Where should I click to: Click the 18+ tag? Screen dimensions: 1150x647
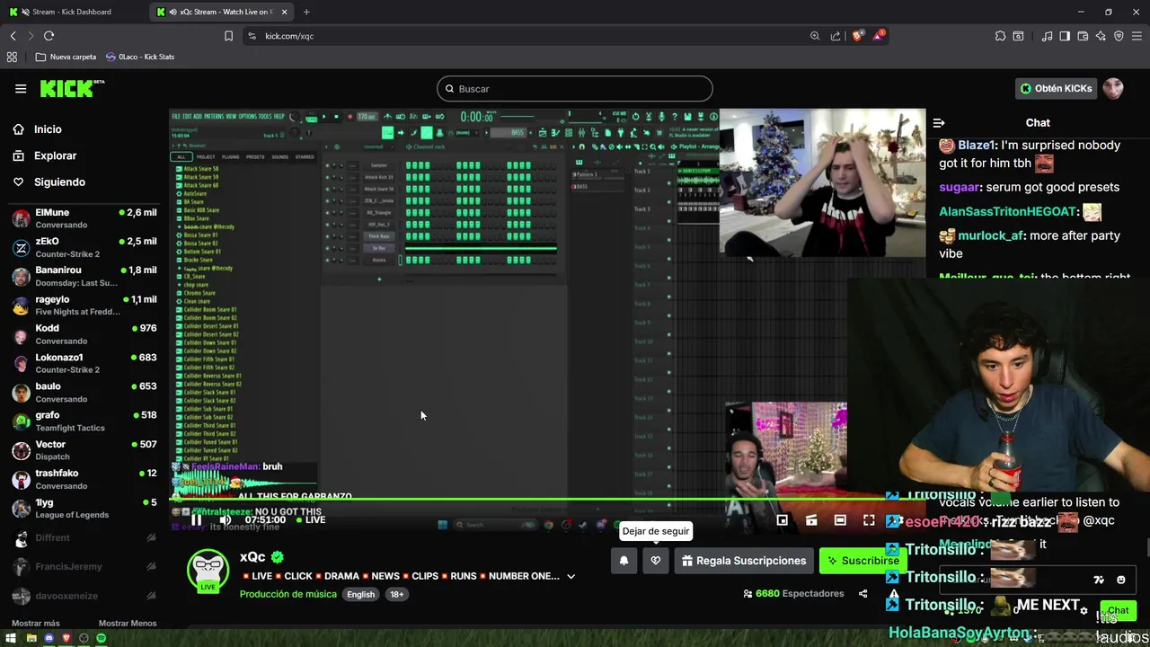tap(396, 594)
